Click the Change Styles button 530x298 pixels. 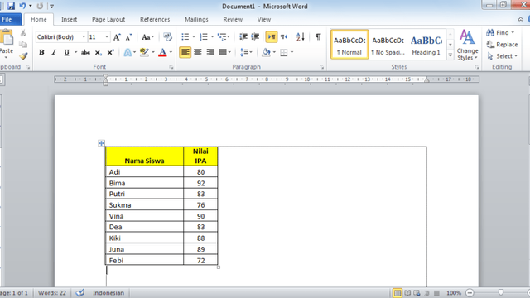[467, 45]
